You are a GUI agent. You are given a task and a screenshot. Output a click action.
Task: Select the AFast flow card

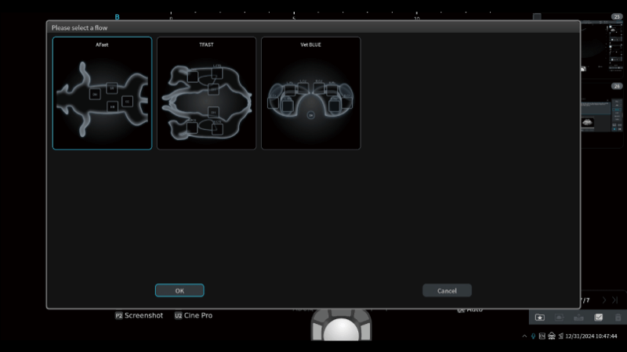click(x=102, y=93)
